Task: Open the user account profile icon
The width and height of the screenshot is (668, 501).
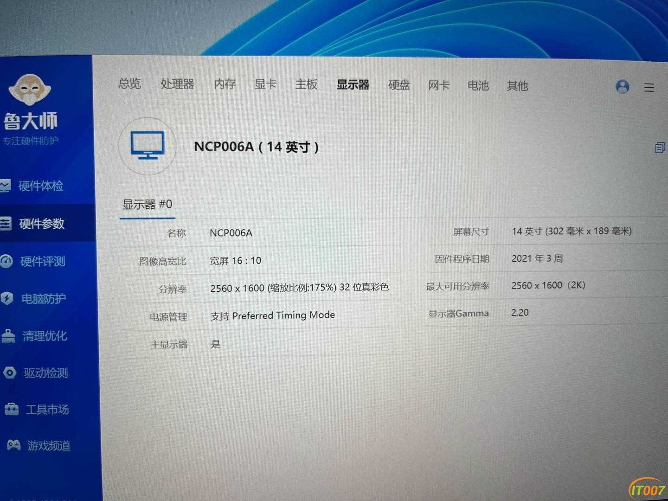Action: pyautogui.click(x=623, y=87)
